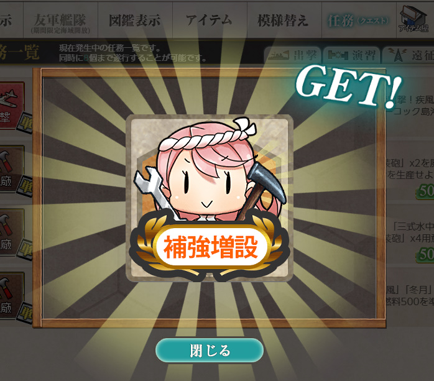The width and height of the screenshot is (434, 381).
Task: Select the red airplane sortie quest icon
Action: [11, 105]
